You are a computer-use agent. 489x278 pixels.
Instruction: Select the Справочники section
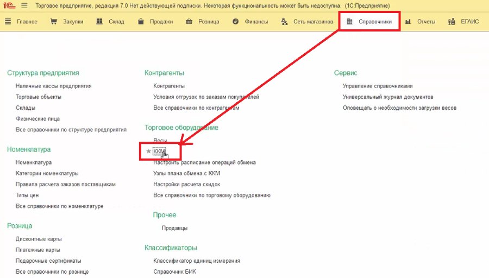coord(375,22)
